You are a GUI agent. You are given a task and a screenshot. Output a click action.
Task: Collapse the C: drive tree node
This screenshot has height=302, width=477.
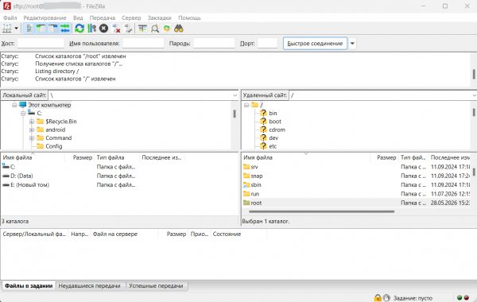(x=23, y=113)
